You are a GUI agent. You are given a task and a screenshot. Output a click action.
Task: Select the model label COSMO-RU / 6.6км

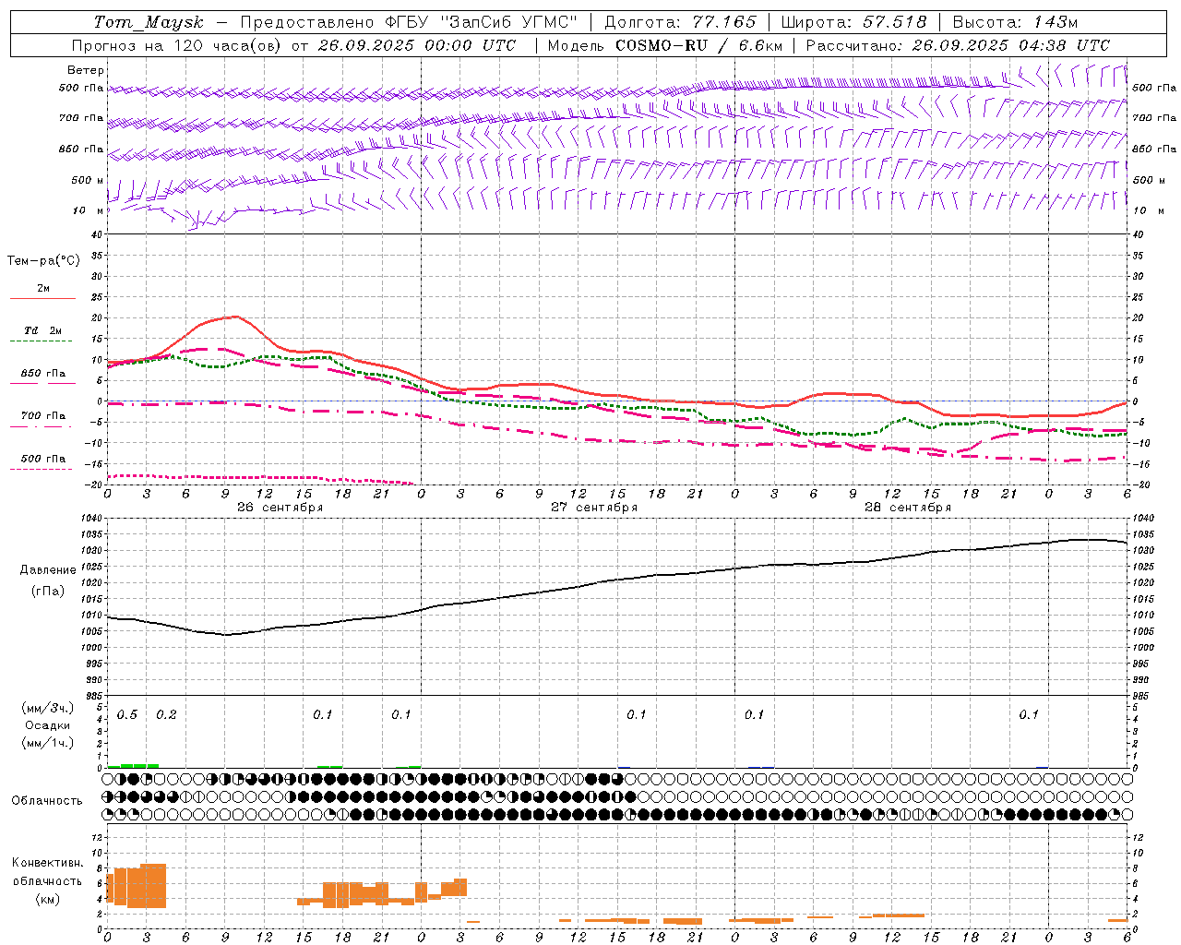pyautogui.click(x=699, y=45)
